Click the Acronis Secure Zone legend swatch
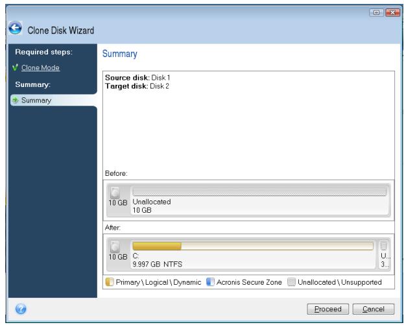The image size is (404, 325). coord(210,282)
